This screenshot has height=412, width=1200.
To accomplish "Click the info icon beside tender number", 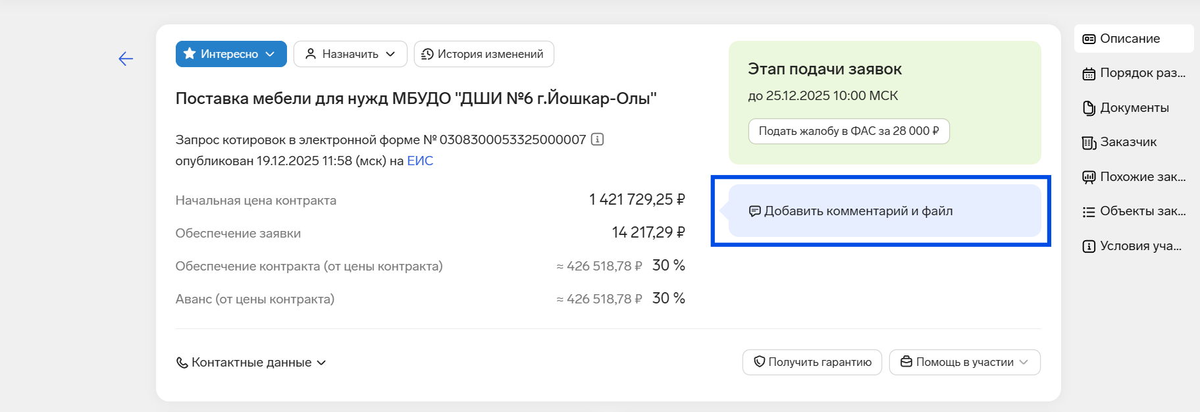I will click(x=597, y=140).
